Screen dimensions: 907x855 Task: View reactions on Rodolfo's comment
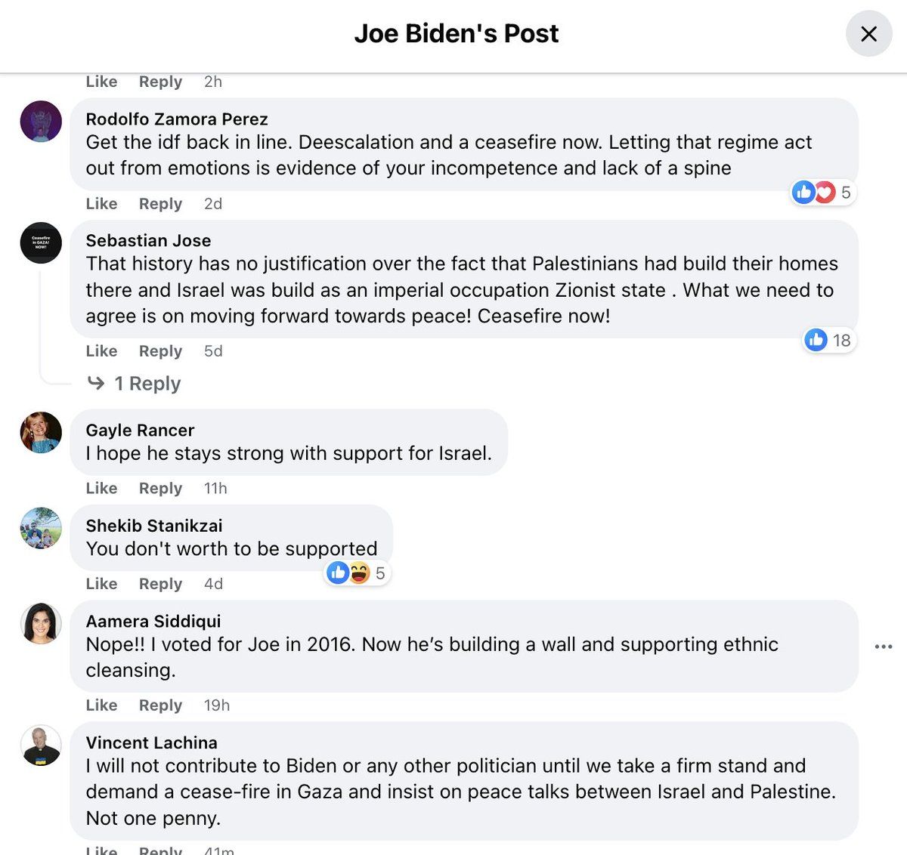[x=822, y=193]
